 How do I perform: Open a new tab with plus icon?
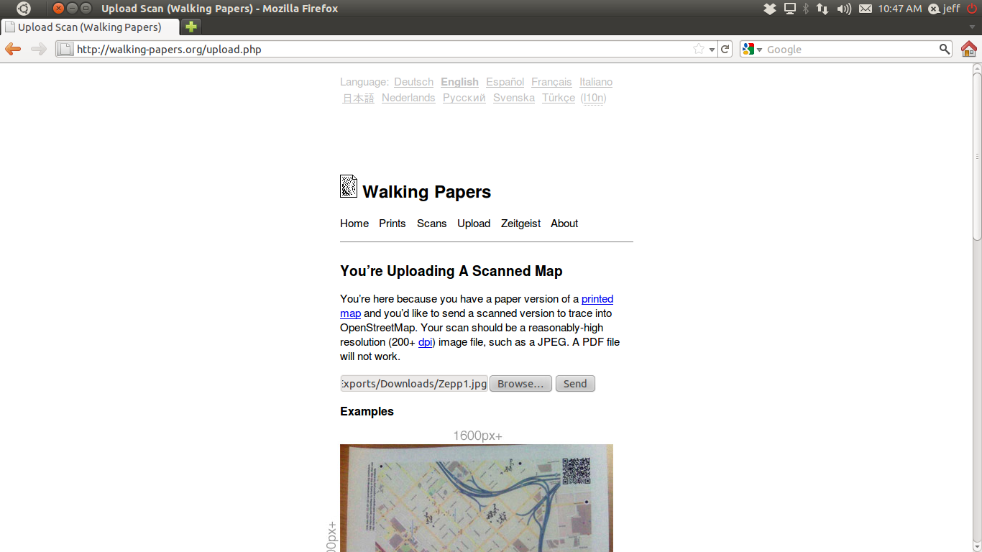tap(191, 27)
